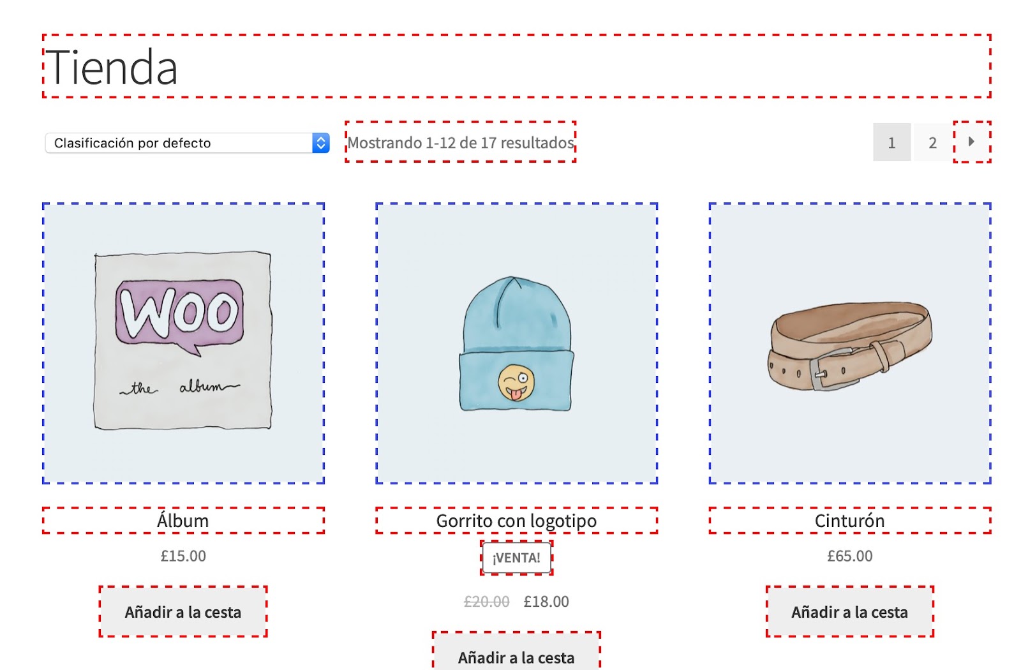Click the ¡VENTA! sale badge
Screen dimensions: 1021x670
[x=516, y=558]
